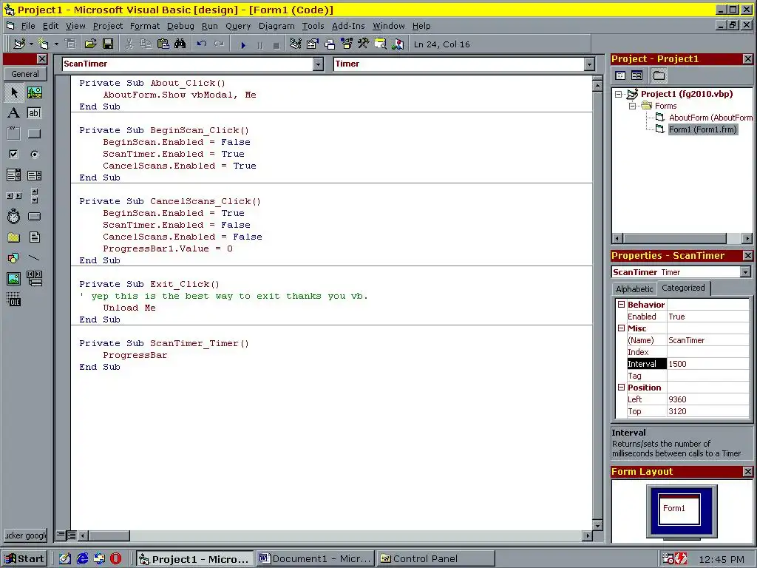Collapse the Behavior category in Properties
This screenshot has width=757, height=568.
(621, 304)
